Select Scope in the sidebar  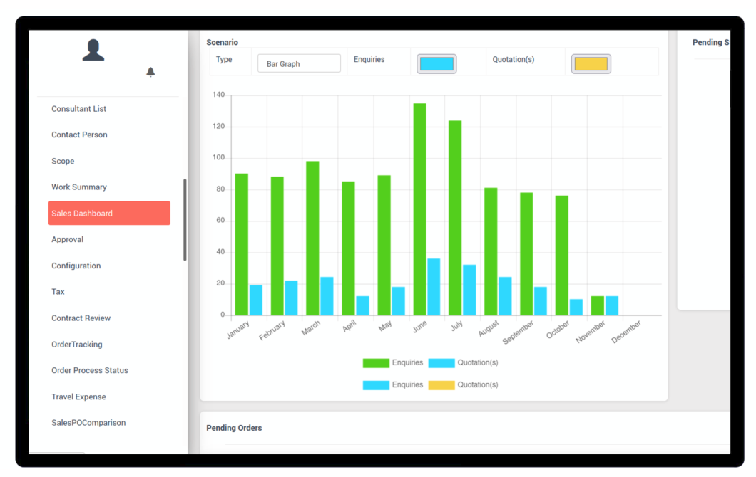63,161
